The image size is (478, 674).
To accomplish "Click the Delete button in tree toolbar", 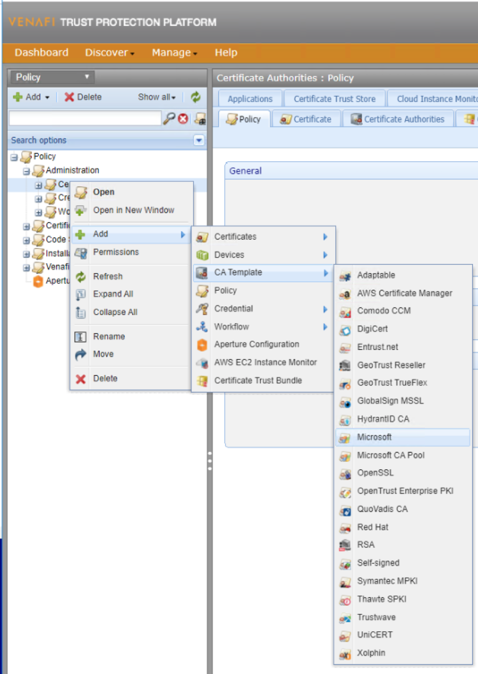I will 83,97.
